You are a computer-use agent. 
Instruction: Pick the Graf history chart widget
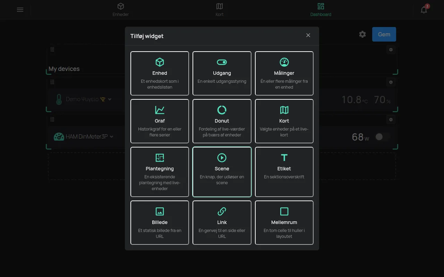tap(160, 121)
